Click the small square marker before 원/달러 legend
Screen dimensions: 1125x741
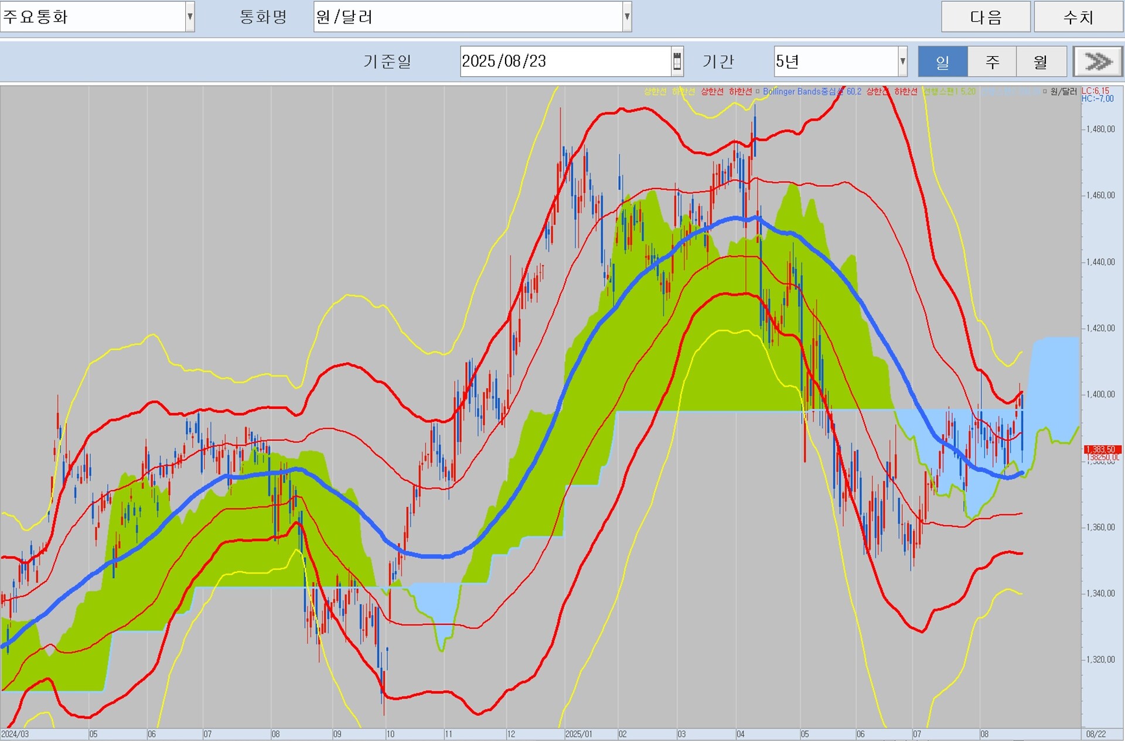[1045, 92]
